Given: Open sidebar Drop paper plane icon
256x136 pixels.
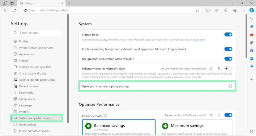Looking at the screenshot, I should pos(252,66).
